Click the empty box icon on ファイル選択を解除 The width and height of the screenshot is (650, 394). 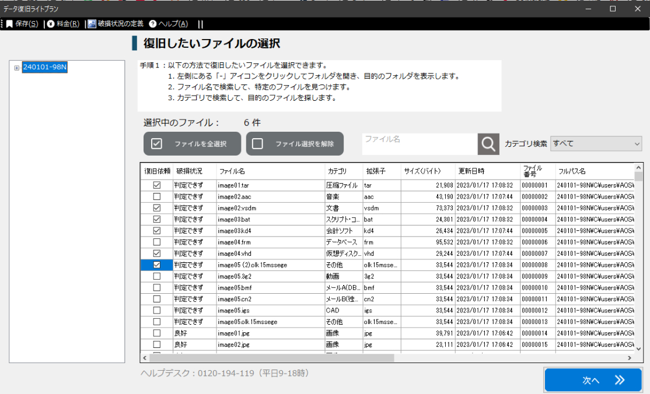tap(257, 144)
